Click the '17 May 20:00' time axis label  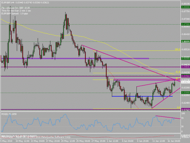click(53, 141)
